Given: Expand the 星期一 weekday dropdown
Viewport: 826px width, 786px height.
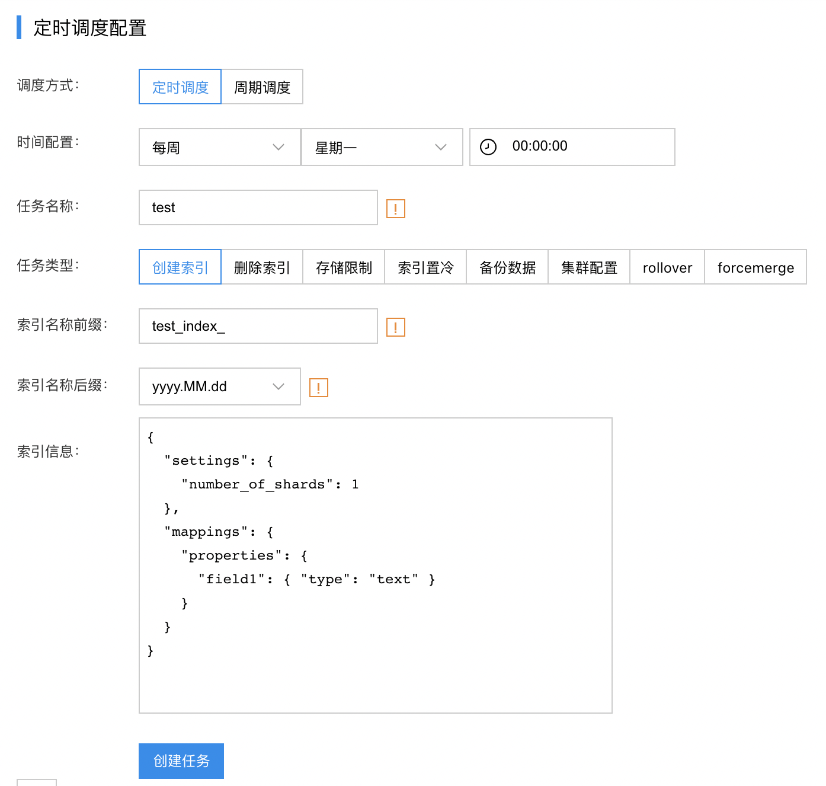Looking at the screenshot, I should point(382,147).
